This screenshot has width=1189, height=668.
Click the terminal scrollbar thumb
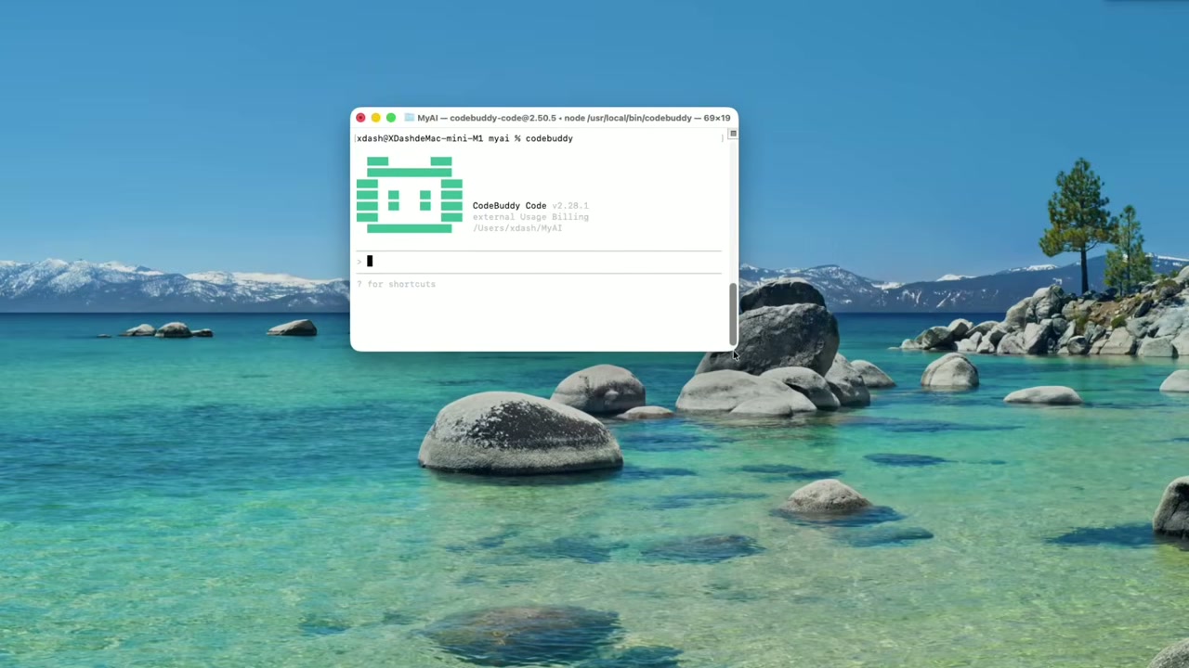pos(733,314)
